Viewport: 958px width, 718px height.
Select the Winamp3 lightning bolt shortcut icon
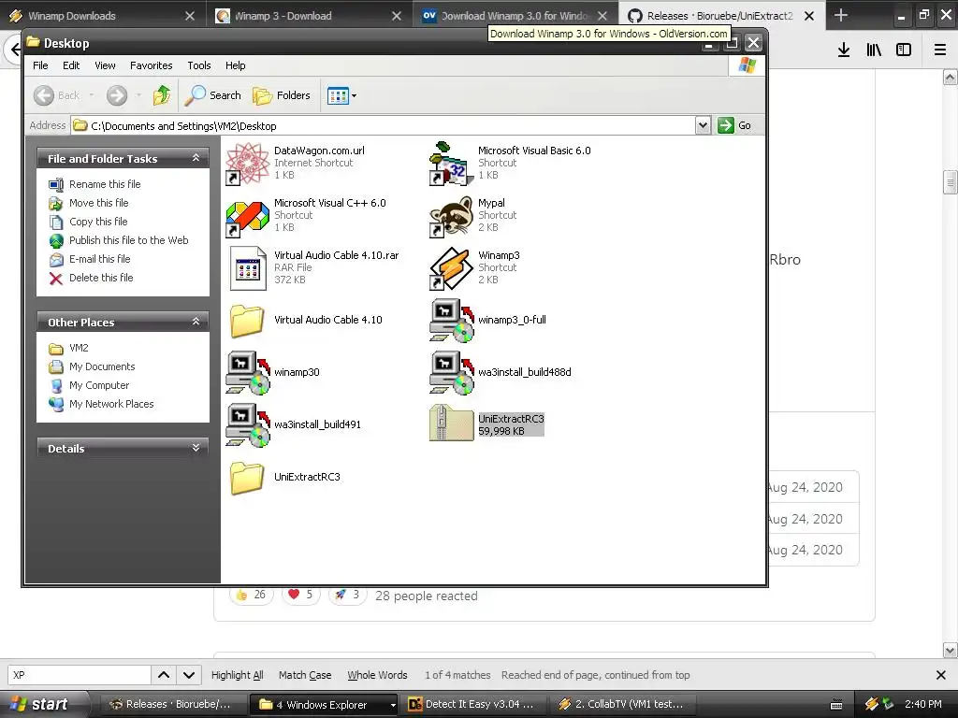click(x=452, y=268)
